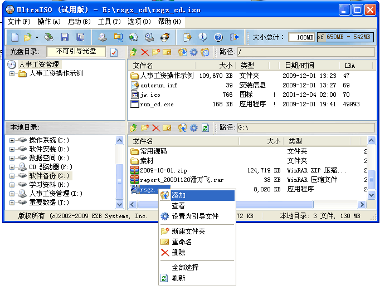Click the Make CD image icon
The width and height of the screenshot is (380, 286).
tap(103, 37)
